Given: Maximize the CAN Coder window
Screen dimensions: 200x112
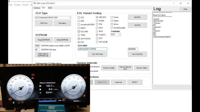Looking at the screenshot, I should pyautogui.click(x=181, y=3).
